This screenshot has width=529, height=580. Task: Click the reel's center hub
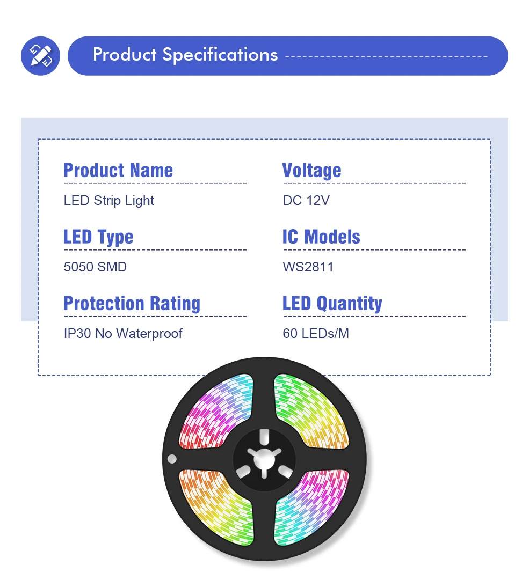(264, 459)
